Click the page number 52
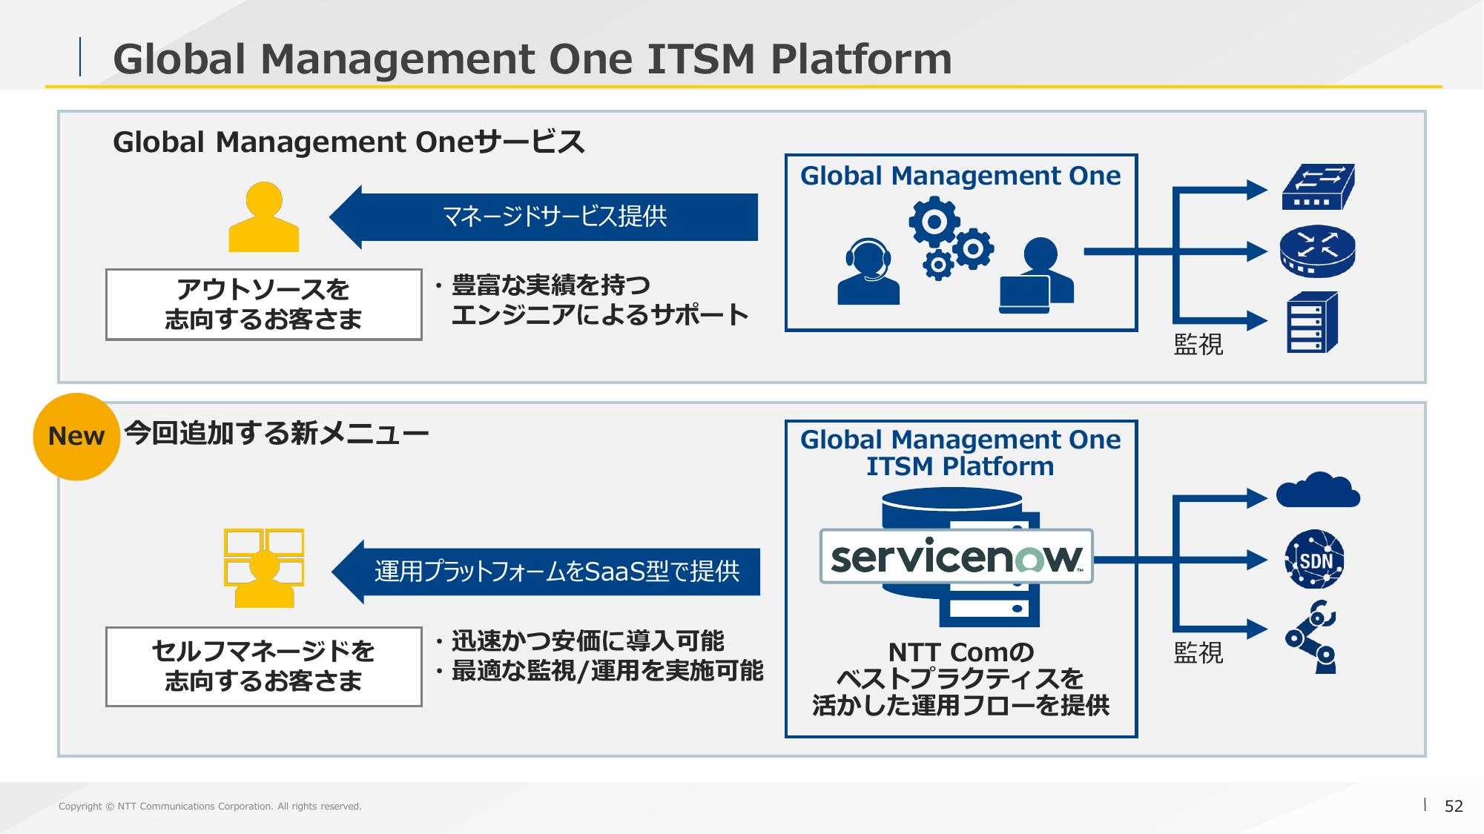1484x834 pixels. click(1454, 807)
